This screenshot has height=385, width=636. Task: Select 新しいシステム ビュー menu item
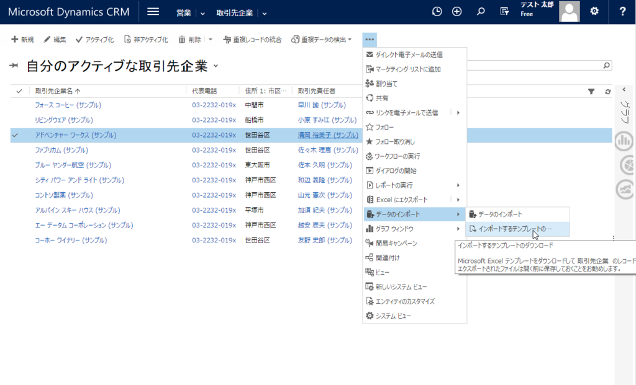tap(414, 286)
